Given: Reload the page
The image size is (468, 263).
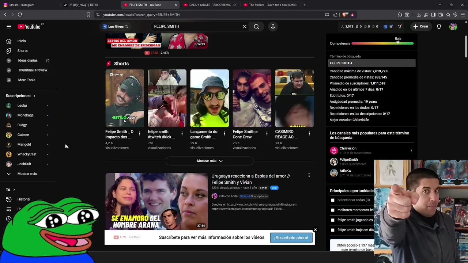Looking at the screenshot, I should [20, 15].
